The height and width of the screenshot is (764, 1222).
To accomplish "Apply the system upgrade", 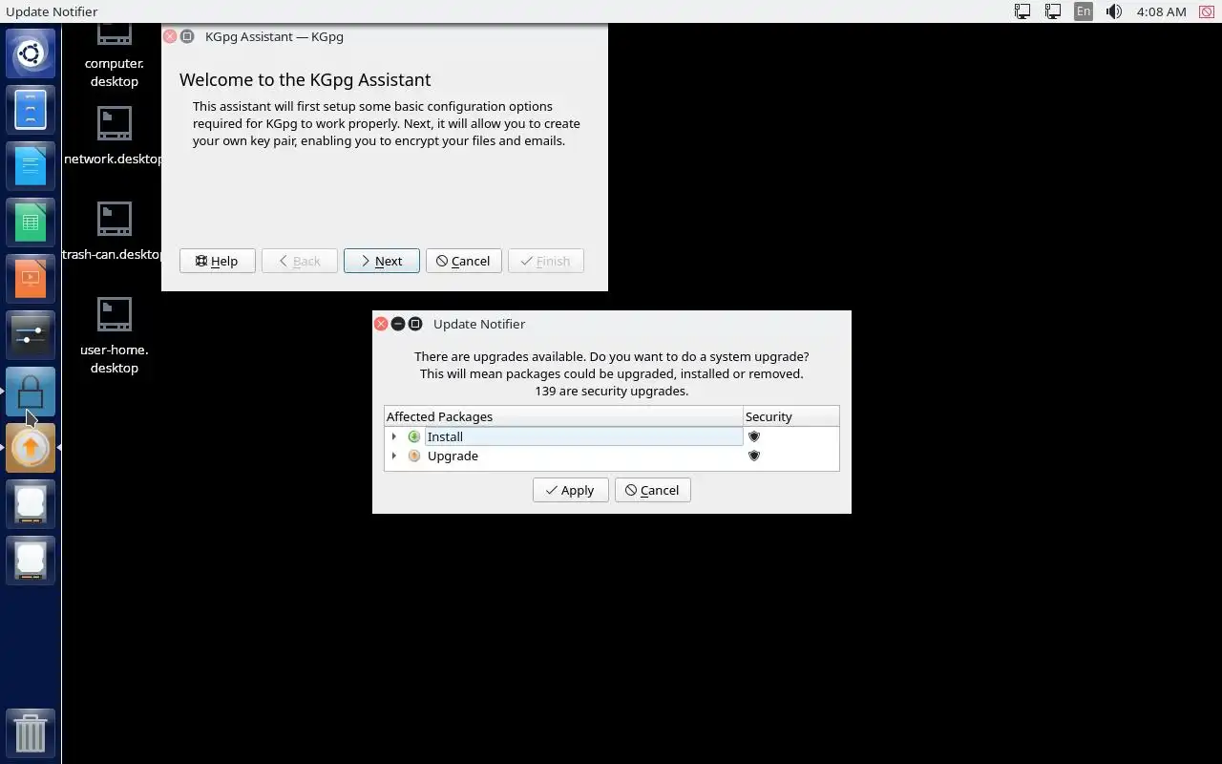I will pos(570,490).
